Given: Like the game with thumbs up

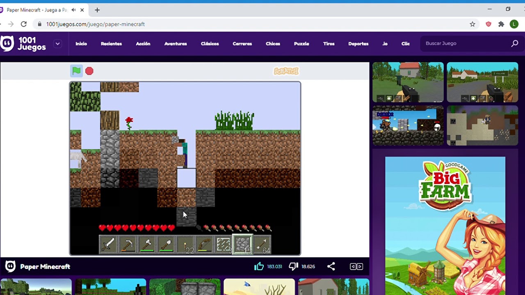Looking at the screenshot, I should click(259, 266).
